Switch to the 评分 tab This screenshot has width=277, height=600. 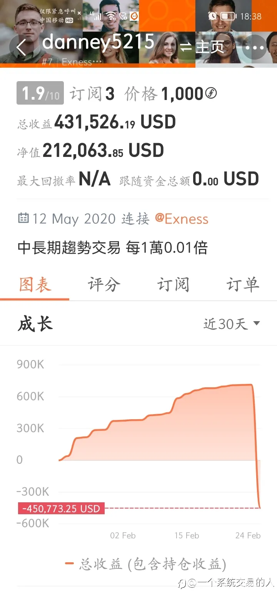point(104,285)
